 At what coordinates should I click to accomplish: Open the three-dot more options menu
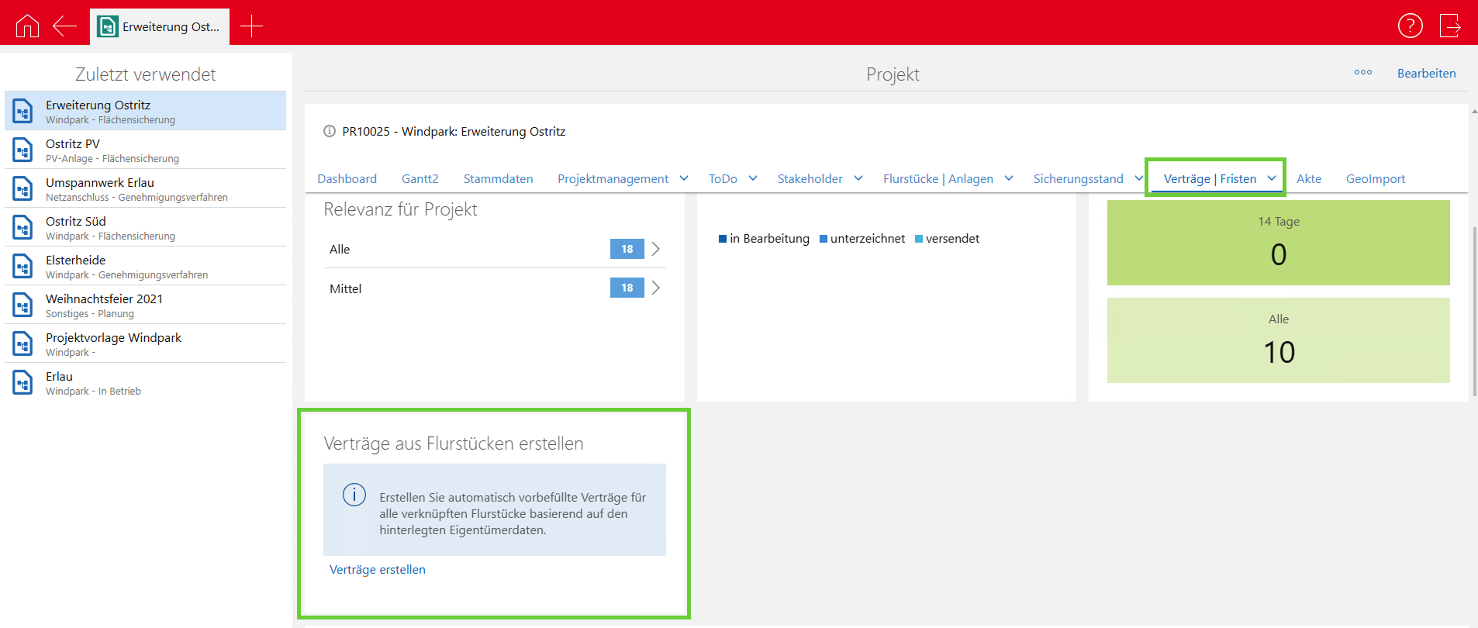tap(1362, 73)
